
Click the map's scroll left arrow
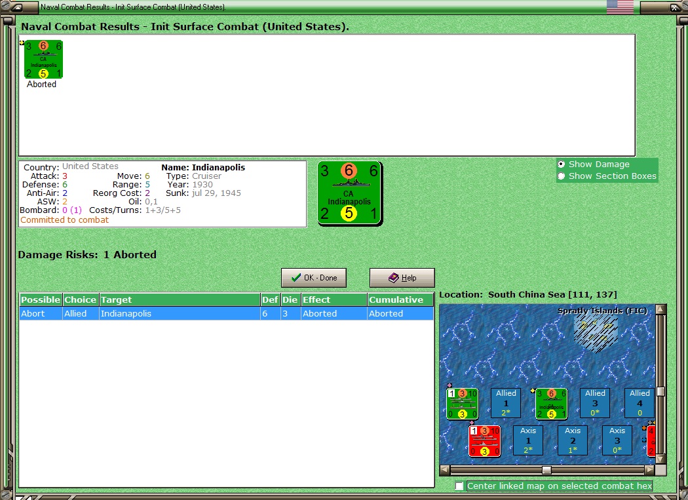coord(444,470)
